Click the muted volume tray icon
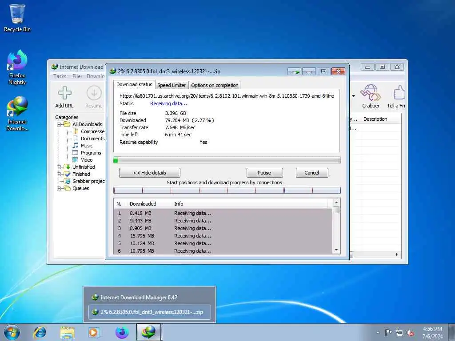 tap(410, 333)
